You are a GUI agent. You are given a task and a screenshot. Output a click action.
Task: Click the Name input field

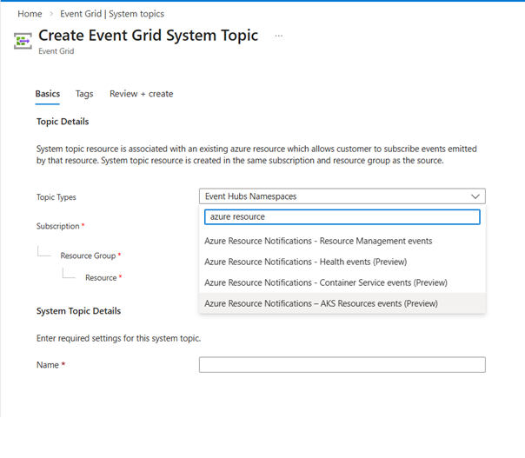[x=342, y=365]
